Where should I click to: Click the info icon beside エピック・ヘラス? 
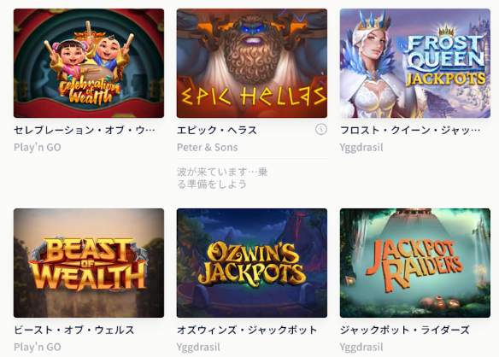pyautogui.click(x=320, y=130)
